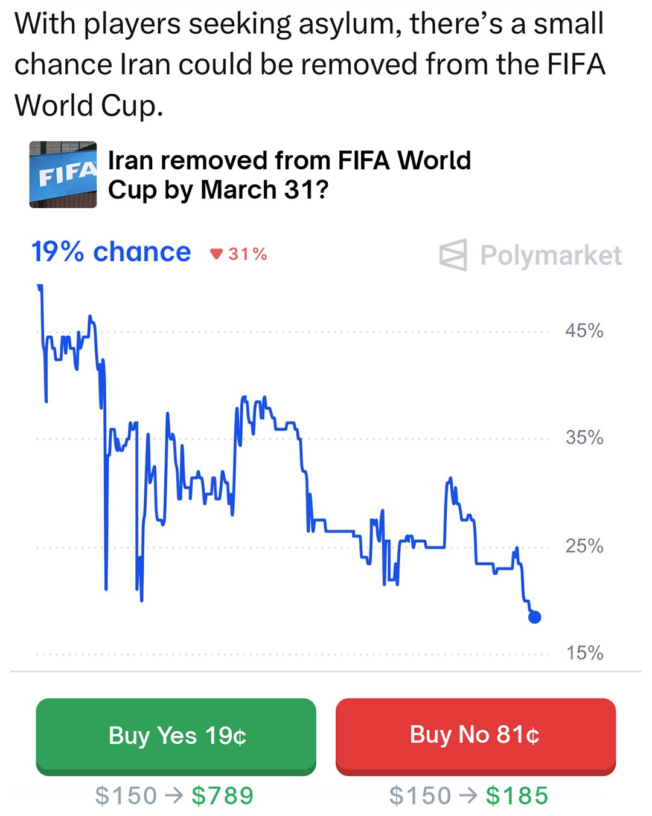Click the '19% chance' label
This screenshot has width=652, height=816.
point(111,252)
